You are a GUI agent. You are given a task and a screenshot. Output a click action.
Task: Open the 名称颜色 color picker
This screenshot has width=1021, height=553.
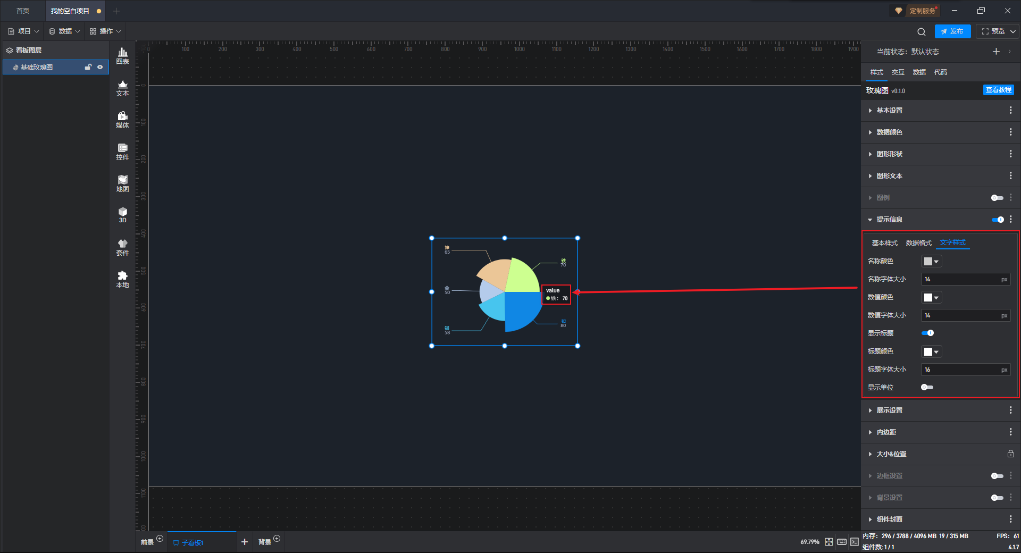pyautogui.click(x=932, y=261)
